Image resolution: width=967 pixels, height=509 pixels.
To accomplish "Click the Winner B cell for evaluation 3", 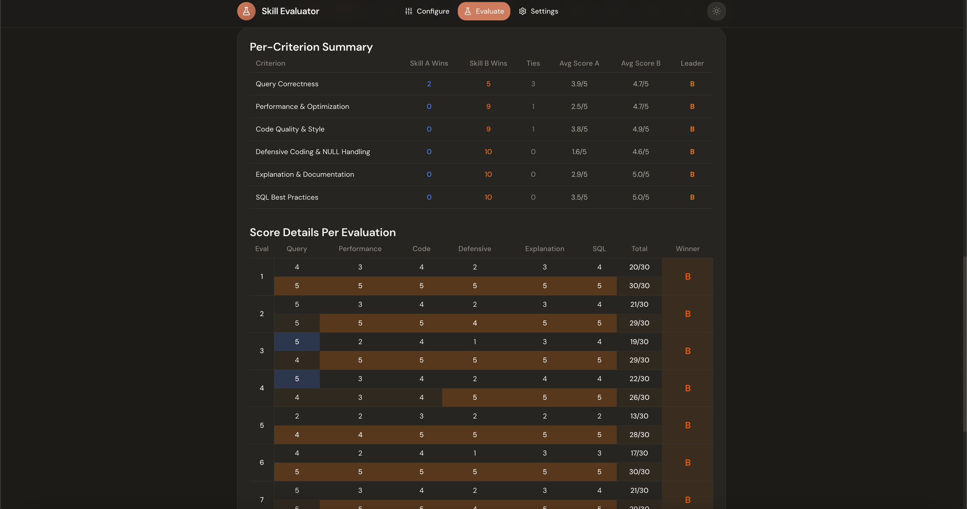I will click(687, 351).
